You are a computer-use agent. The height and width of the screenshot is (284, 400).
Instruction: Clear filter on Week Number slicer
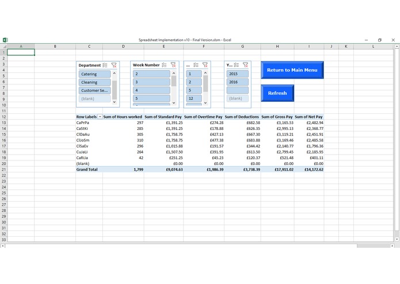pyautogui.click(x=173, y=65)
